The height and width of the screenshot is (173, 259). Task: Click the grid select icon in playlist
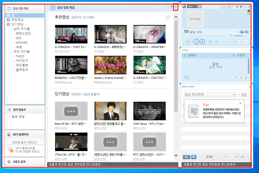coord(237,157)
